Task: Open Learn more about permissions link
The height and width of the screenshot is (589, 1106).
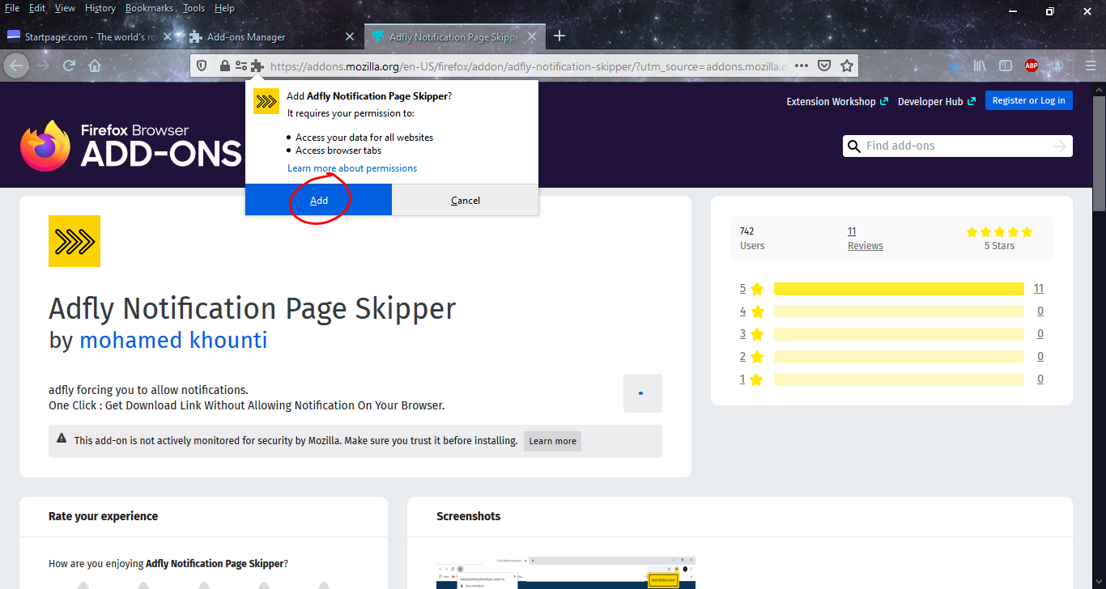Action: coord(352,168)
